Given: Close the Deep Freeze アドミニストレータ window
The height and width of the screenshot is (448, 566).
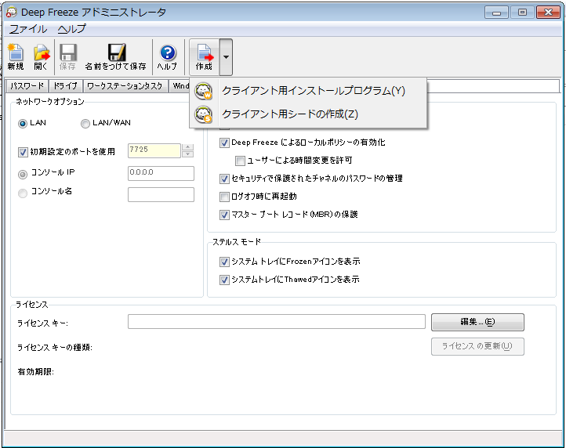Looking at the screenshot, I should tap(548, 13).
